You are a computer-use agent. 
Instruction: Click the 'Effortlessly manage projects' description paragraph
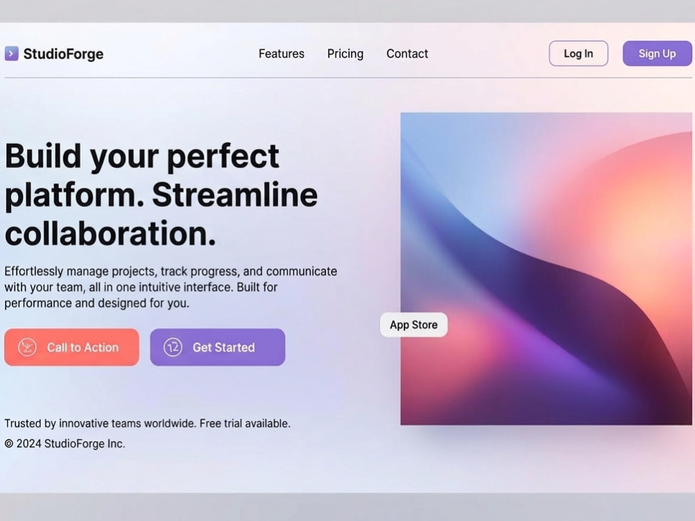click(x=171, y=287)
